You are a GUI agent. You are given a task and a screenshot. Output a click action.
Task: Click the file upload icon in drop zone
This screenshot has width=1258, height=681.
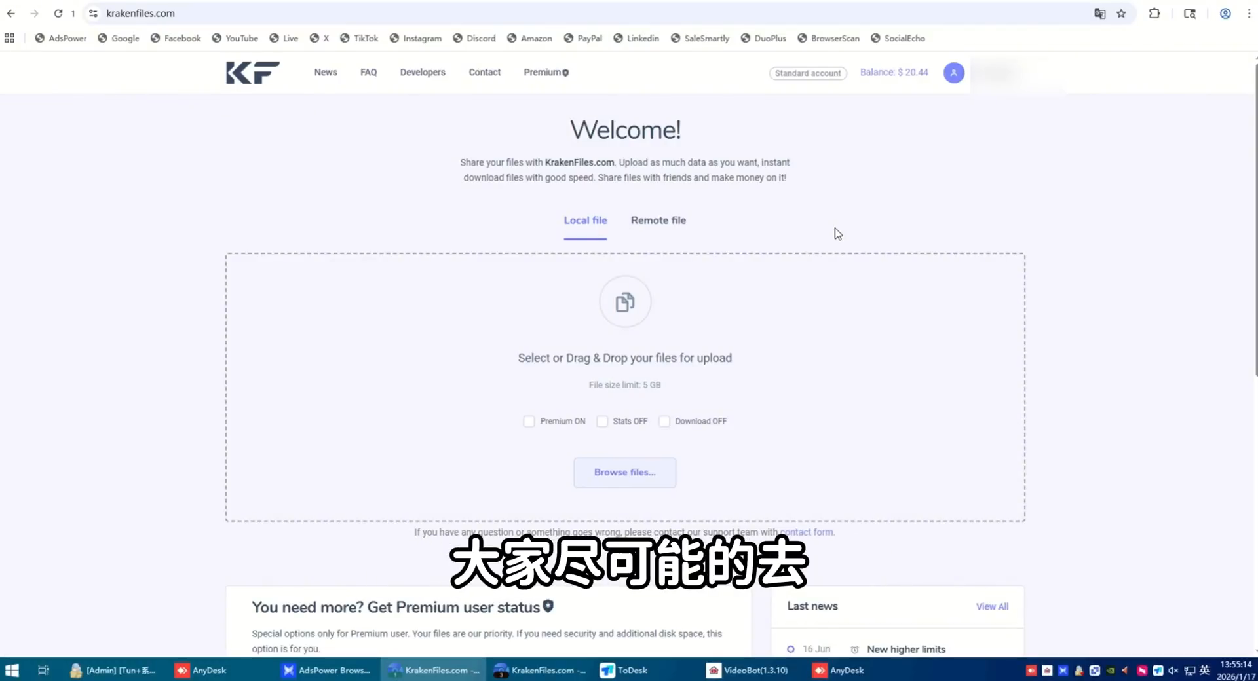click(x=625, y=302)
